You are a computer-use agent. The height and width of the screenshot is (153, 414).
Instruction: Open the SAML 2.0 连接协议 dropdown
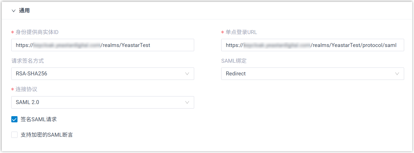tap(99, 102)
